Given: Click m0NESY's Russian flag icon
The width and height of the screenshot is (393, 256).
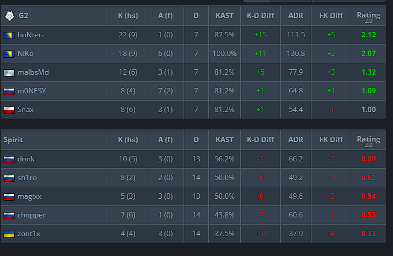Looking at the screenshot, I should click(x=9, y=92).
